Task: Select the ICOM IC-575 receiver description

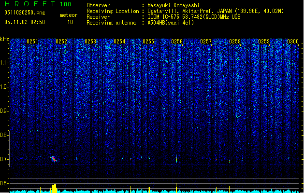Action: (x=194, y=17)
